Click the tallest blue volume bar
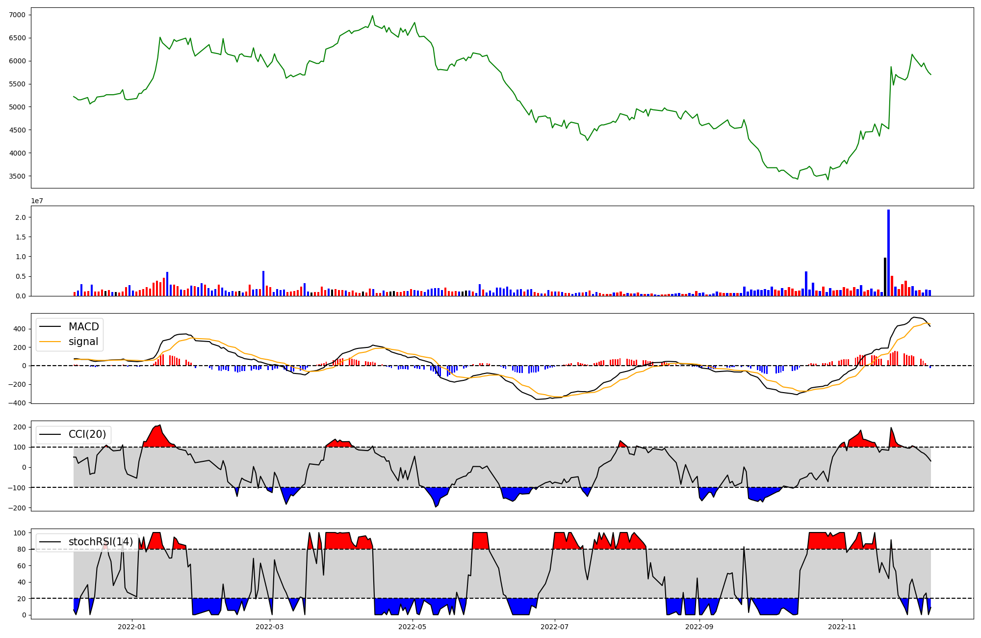Image resolution: width=981 pixels, height=638 pixels. (x=888, y=253)
